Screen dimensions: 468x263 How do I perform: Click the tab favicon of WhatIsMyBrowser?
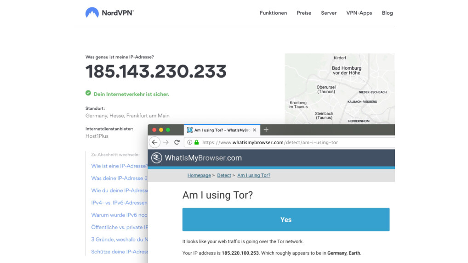(x=189, y=130)
